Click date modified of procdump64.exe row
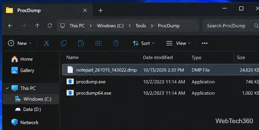Screen dimensions: 259x130 pyautogui.click(x=164, y=93)
